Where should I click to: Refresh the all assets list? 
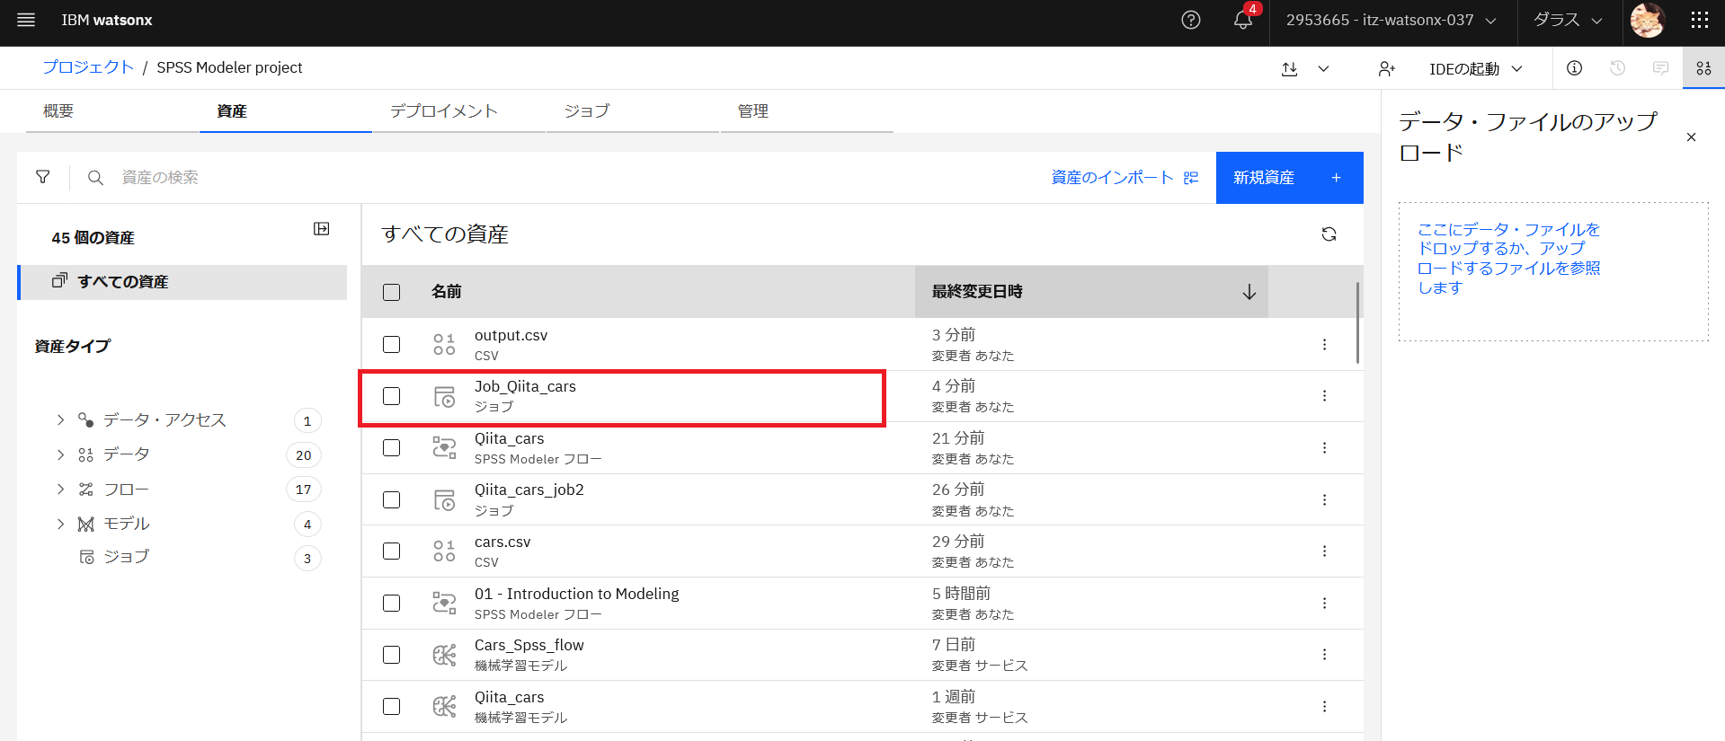click(1329, 234)
